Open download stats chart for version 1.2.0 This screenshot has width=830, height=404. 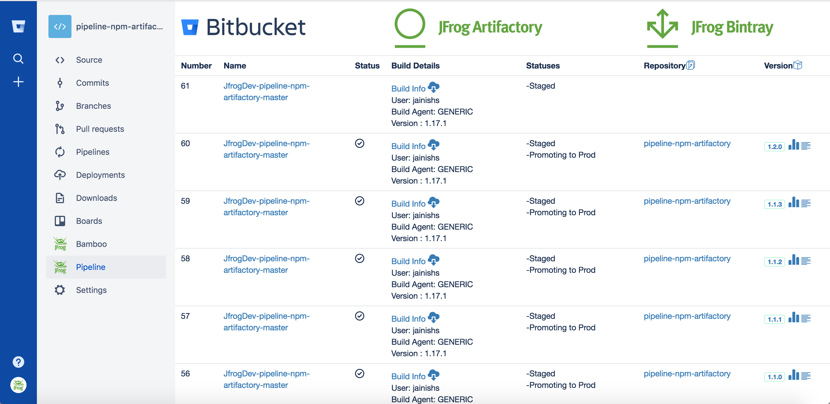click(x=794, y=145)
